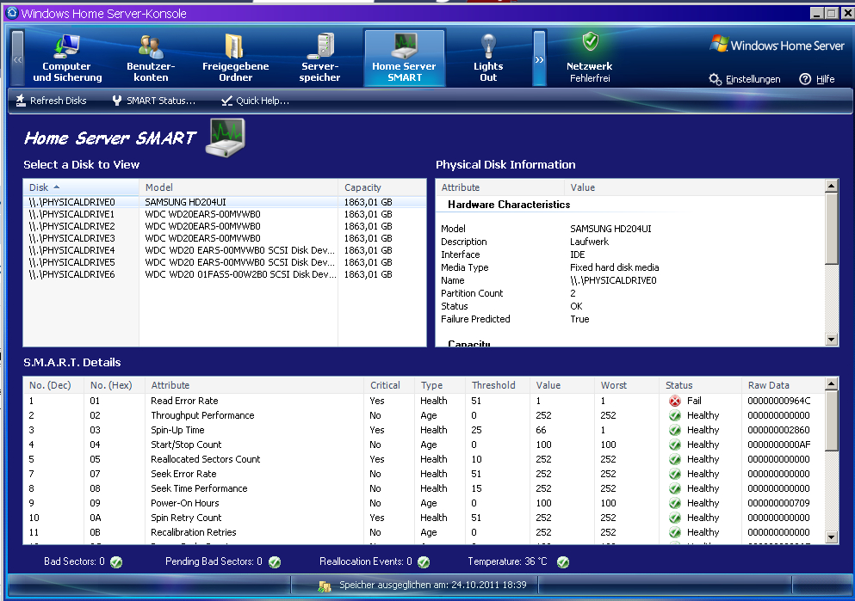
Task: Click Pending Bad Sectors green check icon
Action: (275, 561)
